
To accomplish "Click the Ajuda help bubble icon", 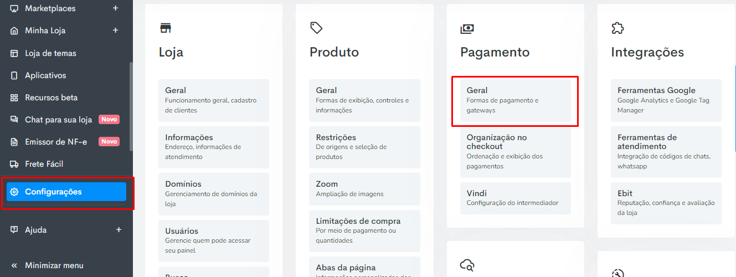I will (14, 230).
